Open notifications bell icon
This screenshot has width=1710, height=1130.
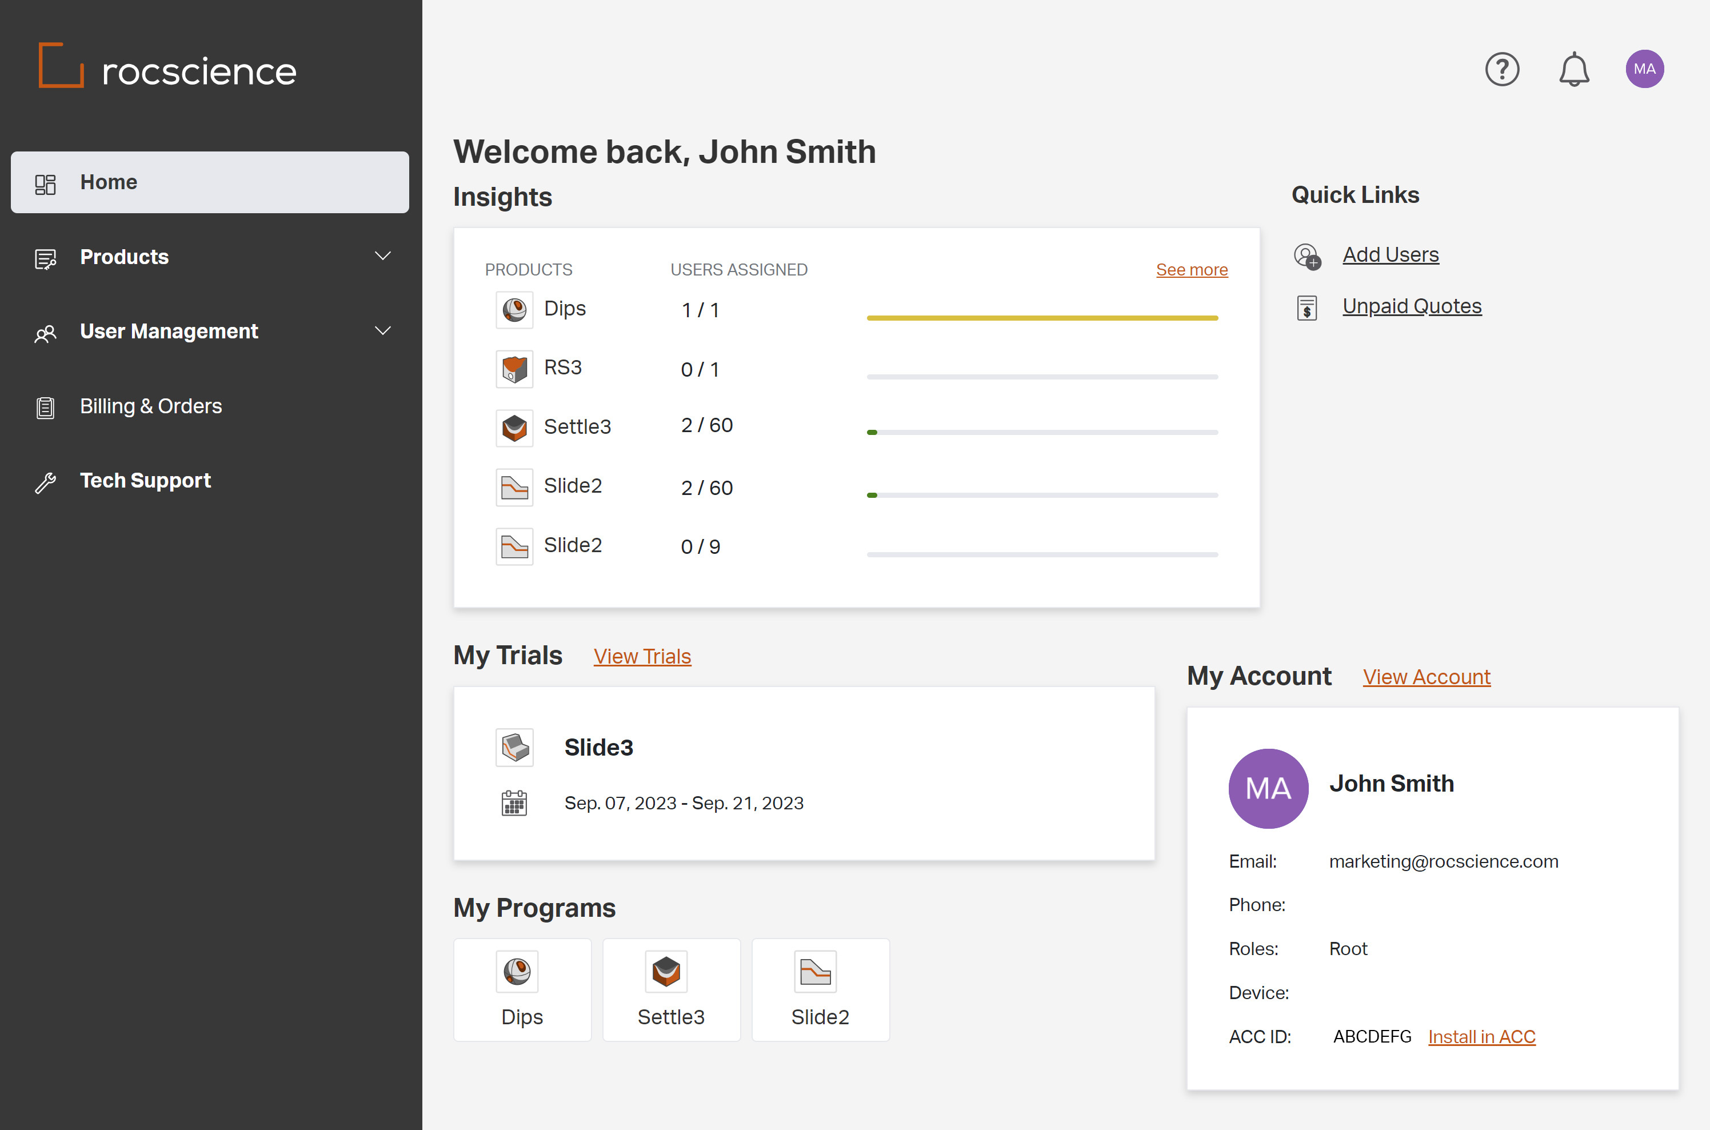coord(1574,69)
